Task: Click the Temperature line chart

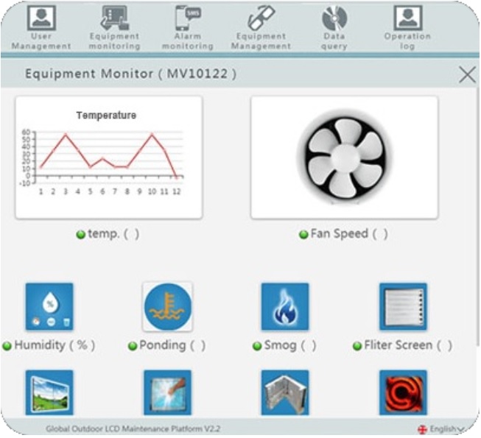Action: pos(108,157)
